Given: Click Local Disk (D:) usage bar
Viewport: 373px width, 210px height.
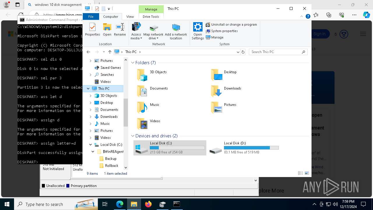Looking at the screenshot, I should (251, 148).
